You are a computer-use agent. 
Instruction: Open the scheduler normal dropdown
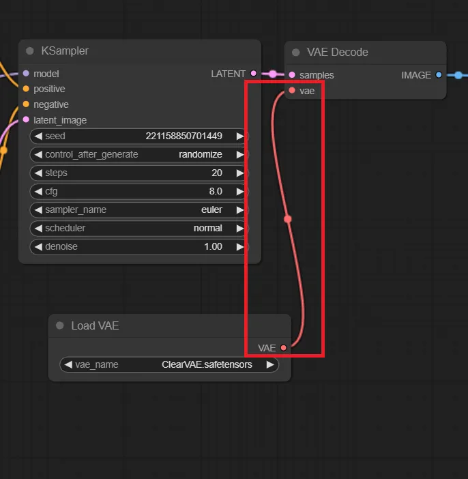[139, 228]
